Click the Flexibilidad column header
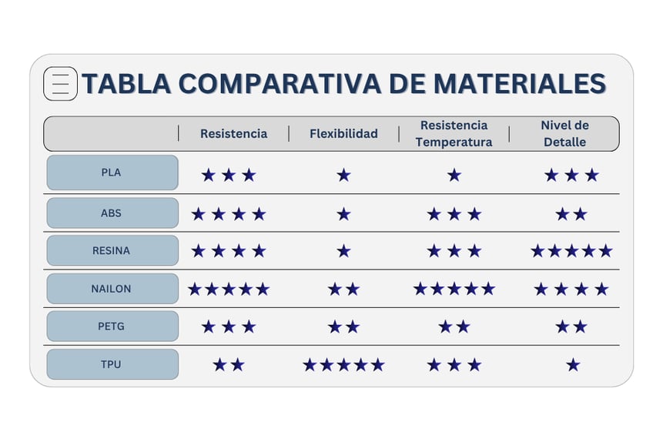Viewport: 663px width, 442px height. pyautogui.click(x=343, y=134)
